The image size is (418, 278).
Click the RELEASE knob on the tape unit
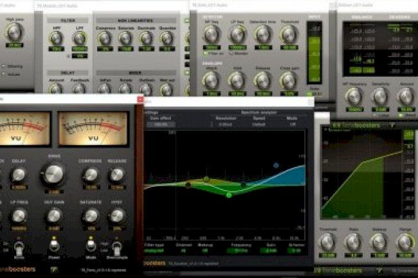click(x=117, y=175)
